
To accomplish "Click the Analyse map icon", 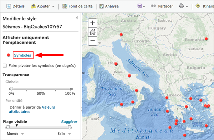I will coord(101,6).
